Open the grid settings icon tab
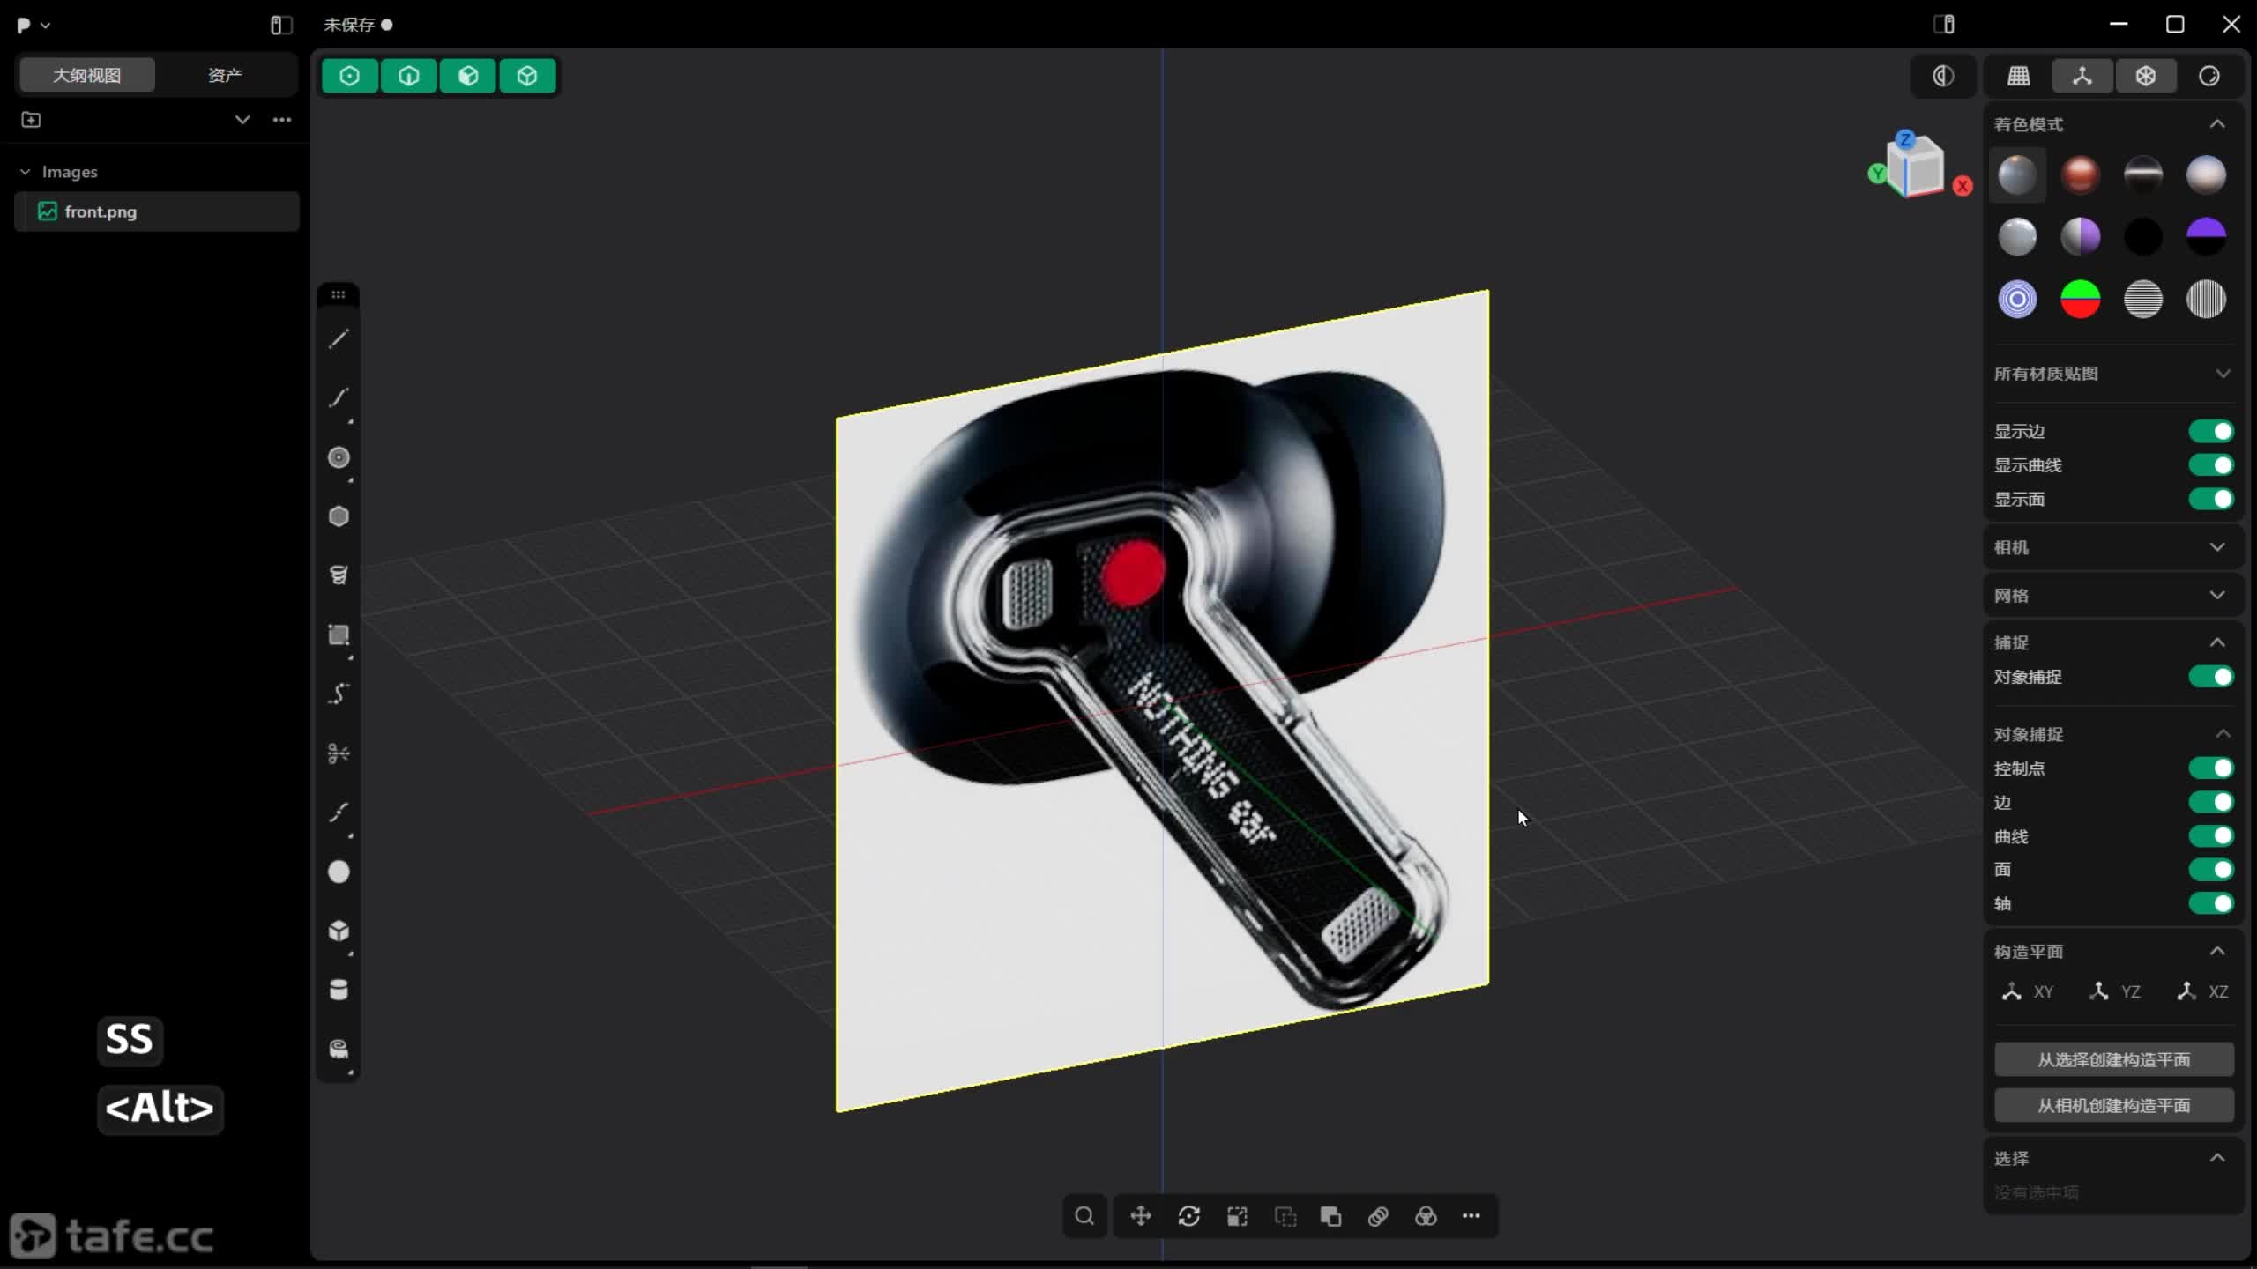This screenshot has height=1269, width=2257. coord(2019,76)
